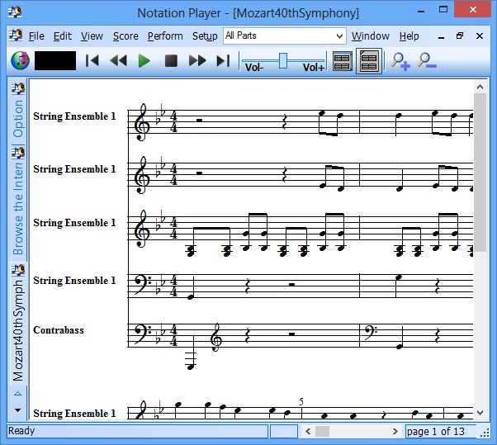
Task: Click the Fast Forward double-arrow icon
Action: (197, 60)
